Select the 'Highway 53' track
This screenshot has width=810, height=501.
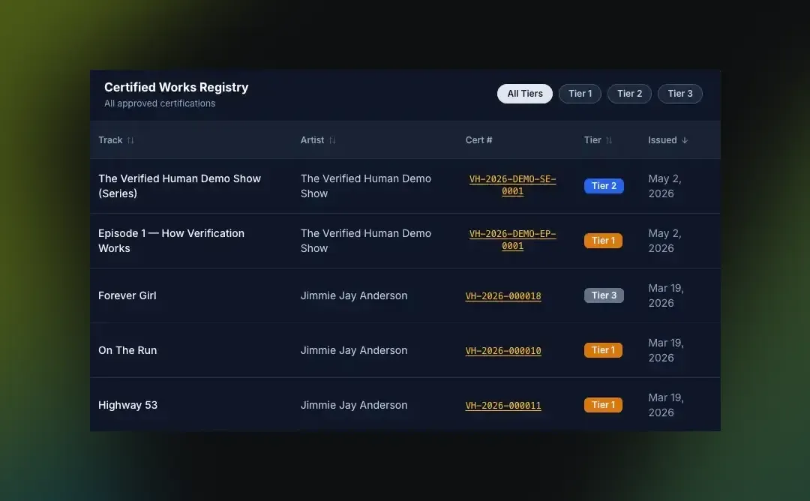coord(127,405)
